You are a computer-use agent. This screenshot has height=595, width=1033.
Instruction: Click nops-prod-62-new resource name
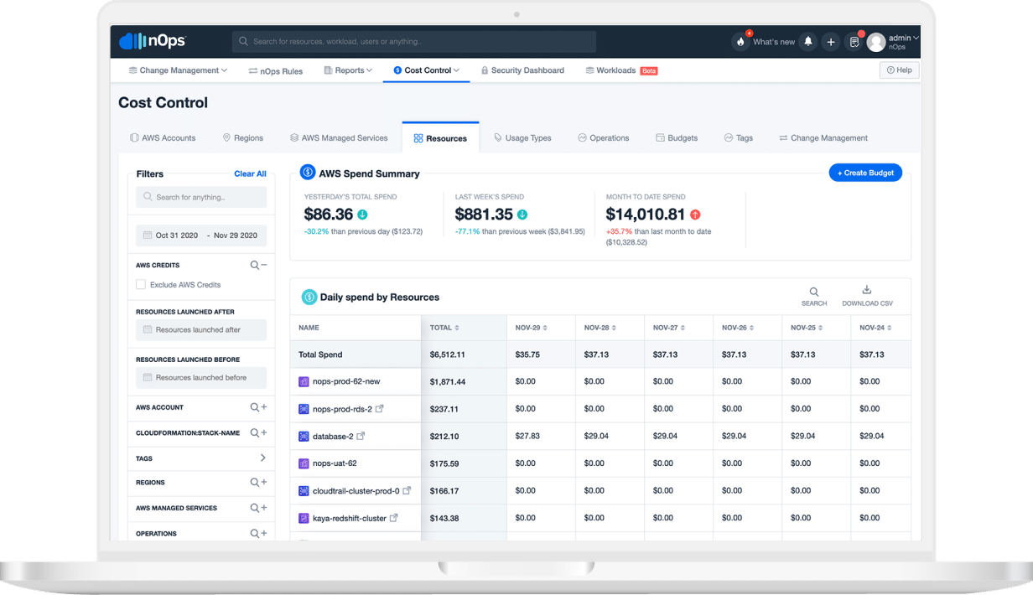coord(346,381)
